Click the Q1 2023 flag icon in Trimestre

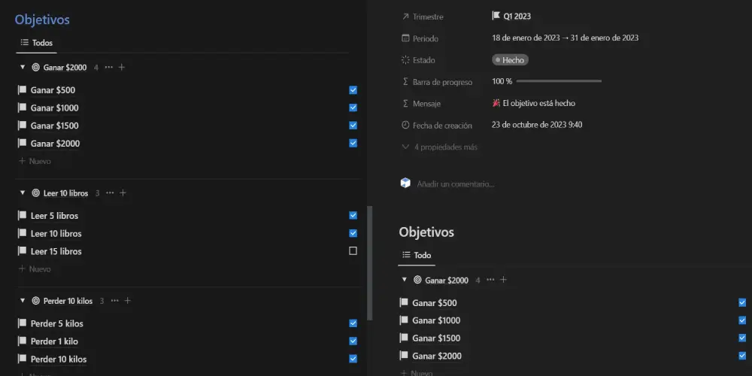point(496,16)
